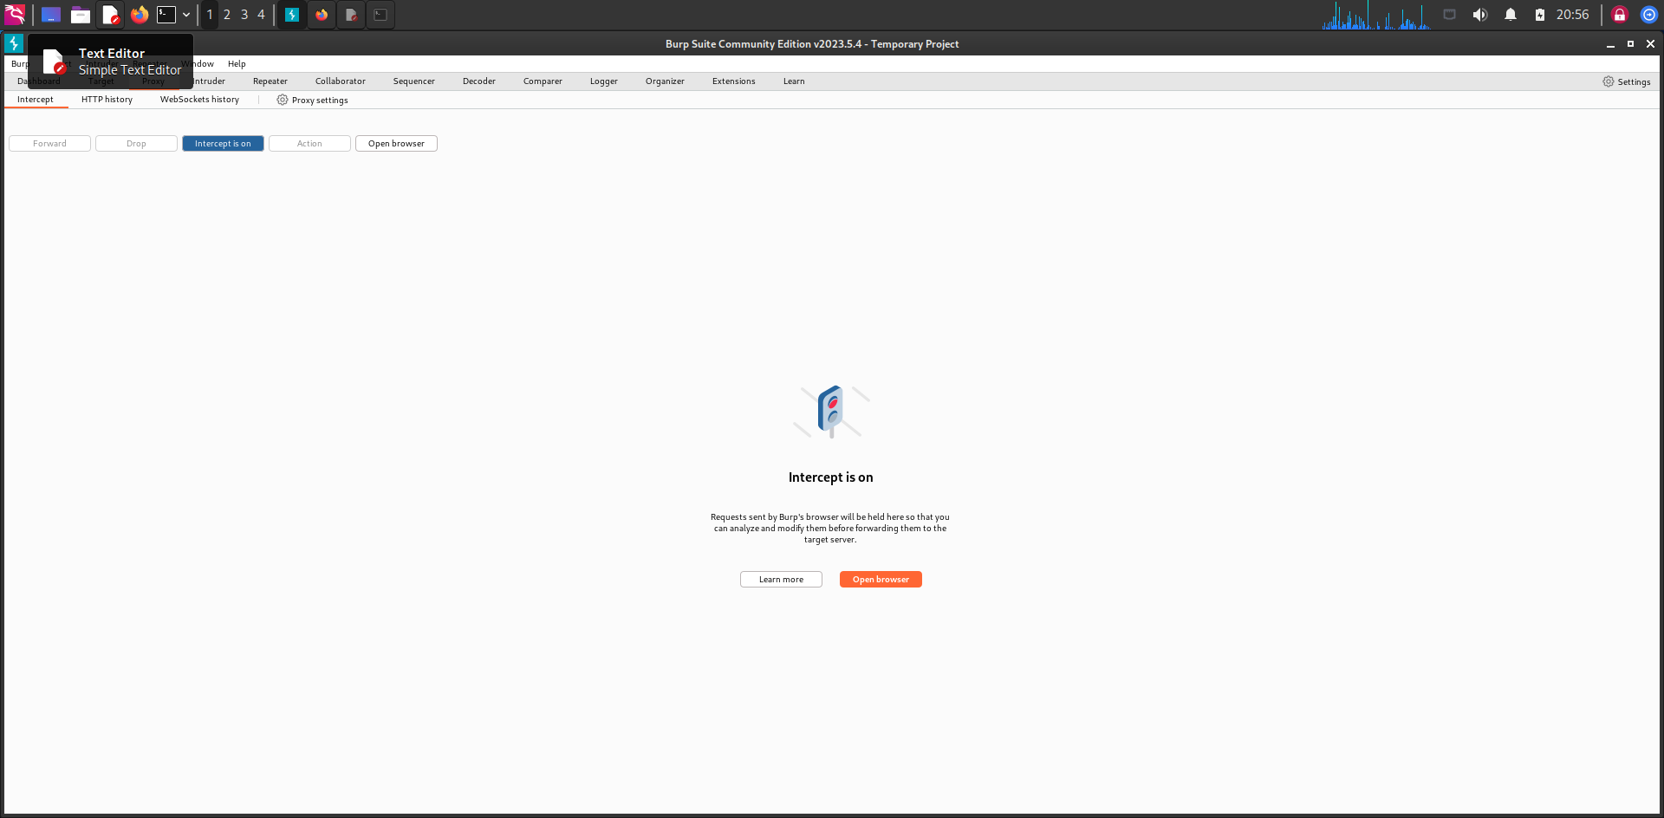1664x818 pixels.
Task: View the WebSockets history tab
Action: point(198,99)
